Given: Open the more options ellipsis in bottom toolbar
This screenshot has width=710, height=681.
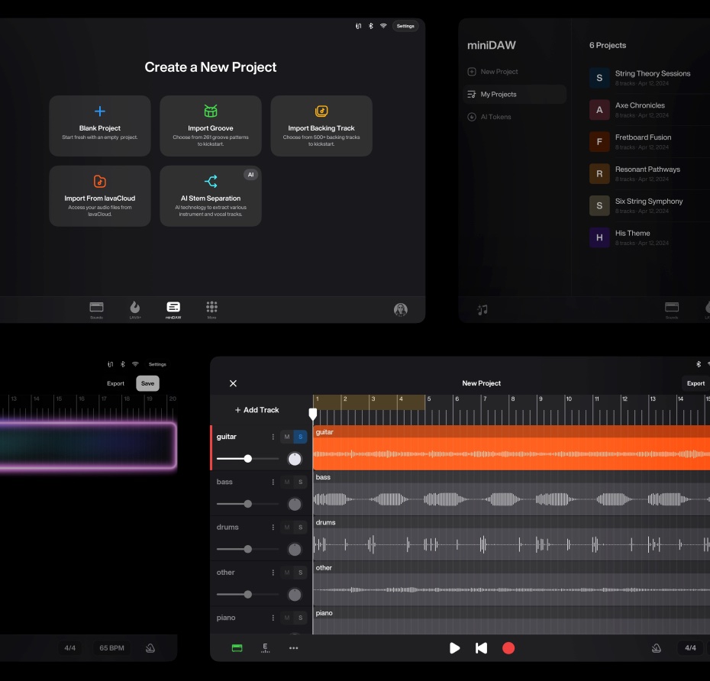Looking at the screenshot, I should click(293, 648).
